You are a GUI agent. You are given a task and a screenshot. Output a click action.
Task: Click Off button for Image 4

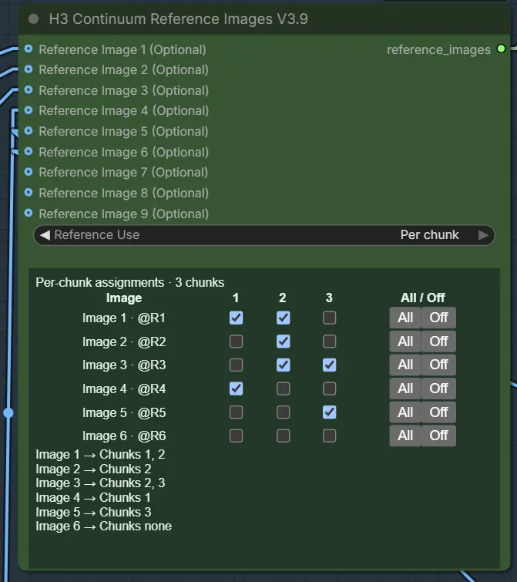pos(438,389)
